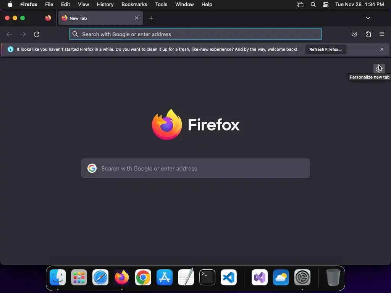The width and height of the screenshot is (391, 293).
Task: Click the date and time in menu bar
Action: click(x=359, y=5)
